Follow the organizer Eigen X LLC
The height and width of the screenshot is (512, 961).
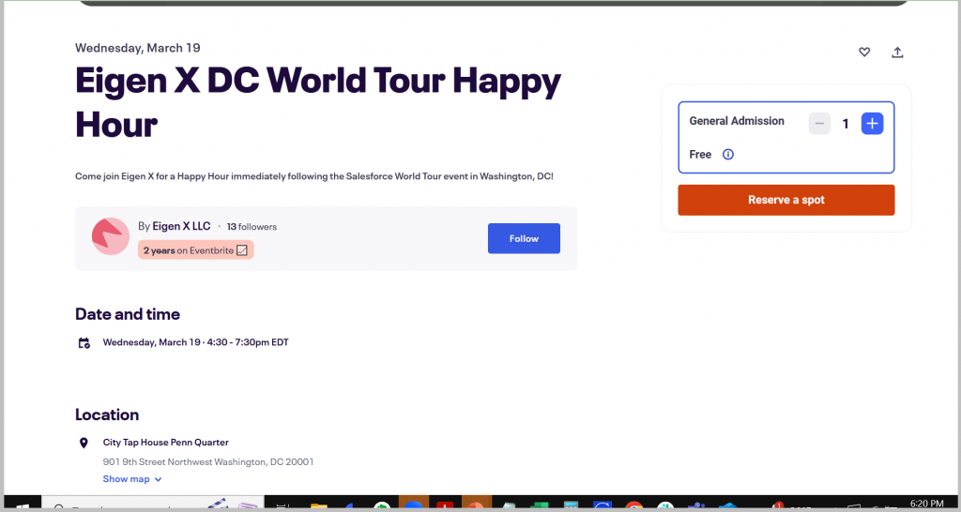(x=524, y=238)
